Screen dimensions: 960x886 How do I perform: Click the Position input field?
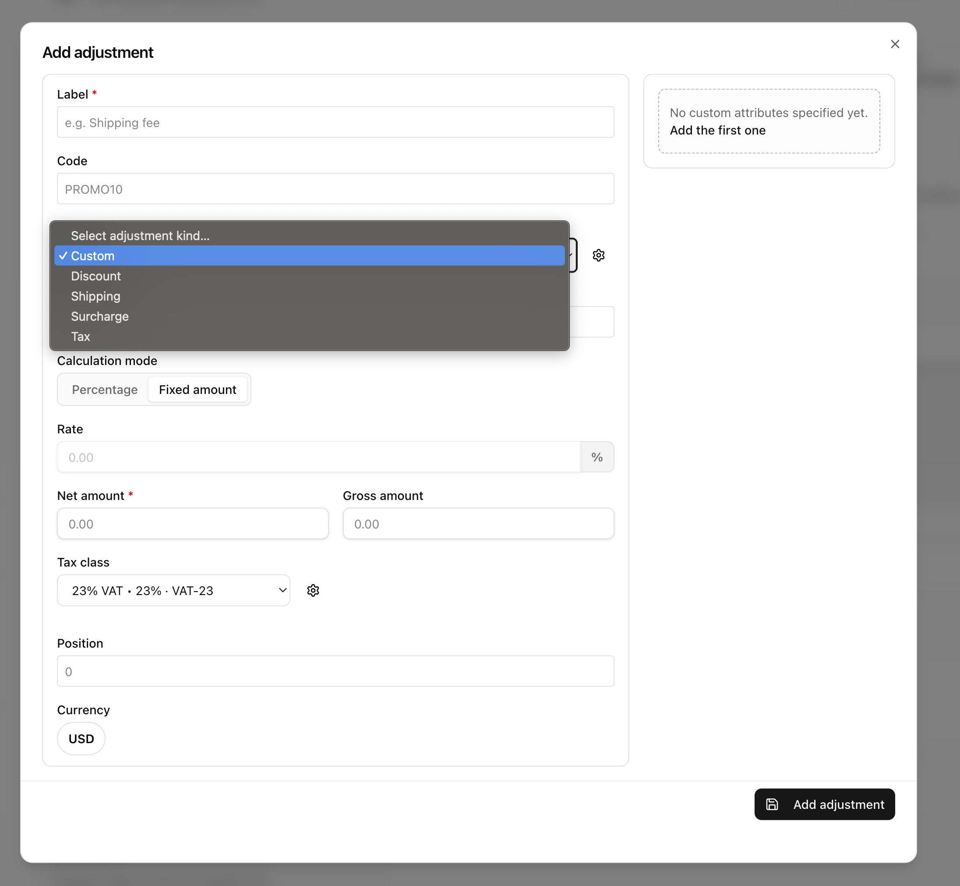[x=335, y=671]
